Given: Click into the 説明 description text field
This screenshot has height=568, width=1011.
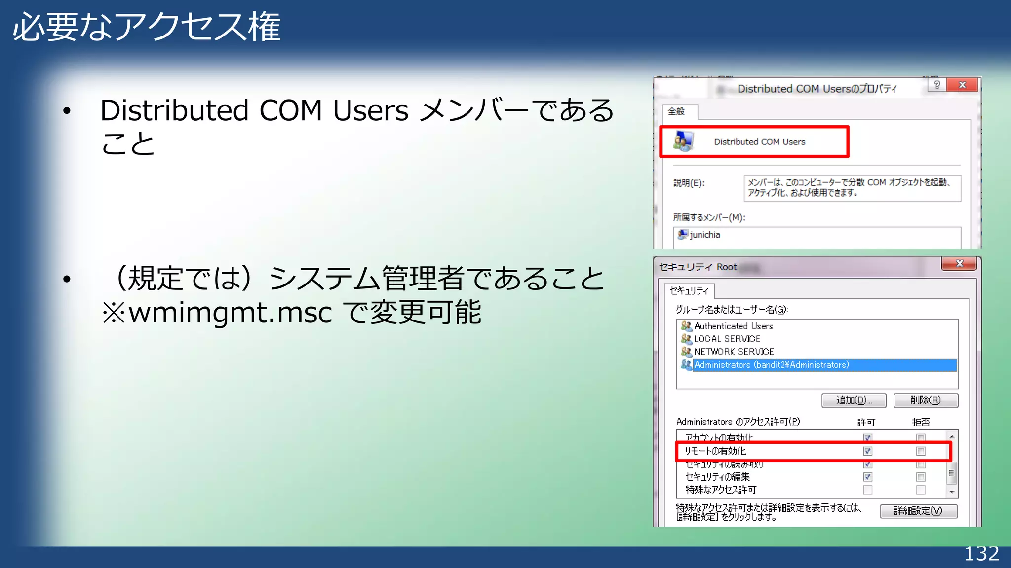Looking at the screenshot, I should pos(852,188).
